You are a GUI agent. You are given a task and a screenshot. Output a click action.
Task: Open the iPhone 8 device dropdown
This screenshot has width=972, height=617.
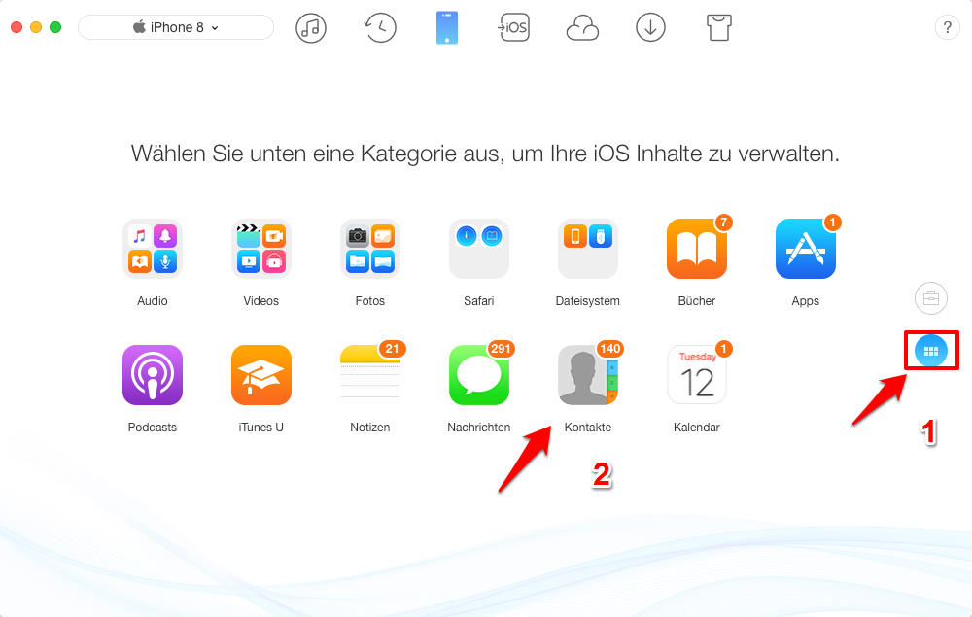coord(175,27)
